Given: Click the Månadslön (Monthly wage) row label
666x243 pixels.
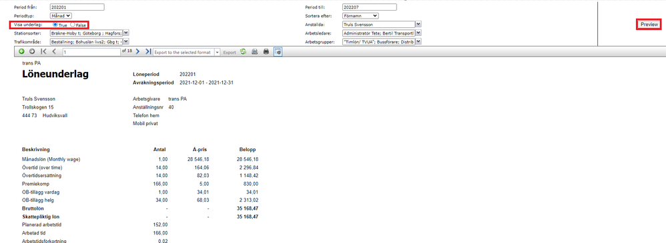Looking at the screenshot, I should (x=51, y=160).
